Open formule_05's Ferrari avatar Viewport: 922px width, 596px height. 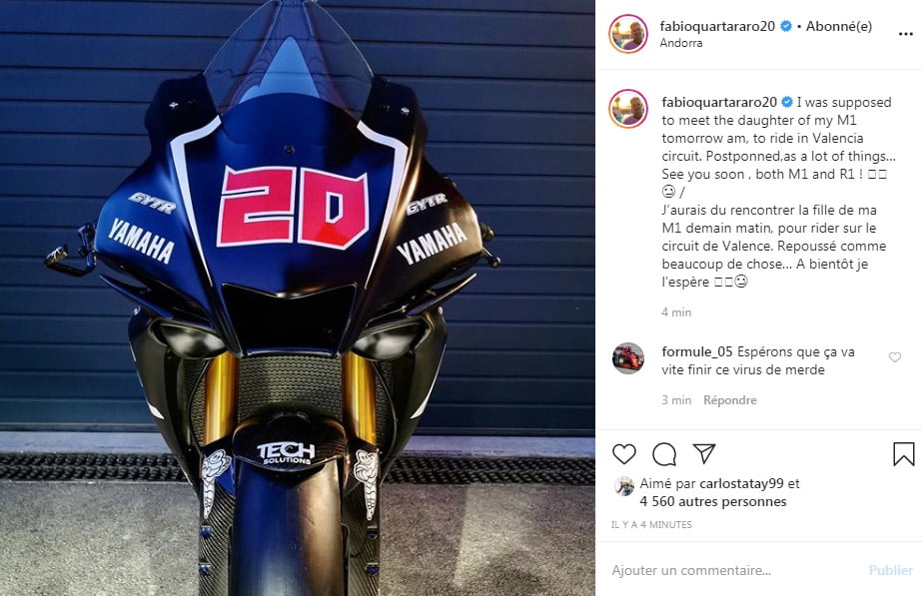tap(628, 358)
